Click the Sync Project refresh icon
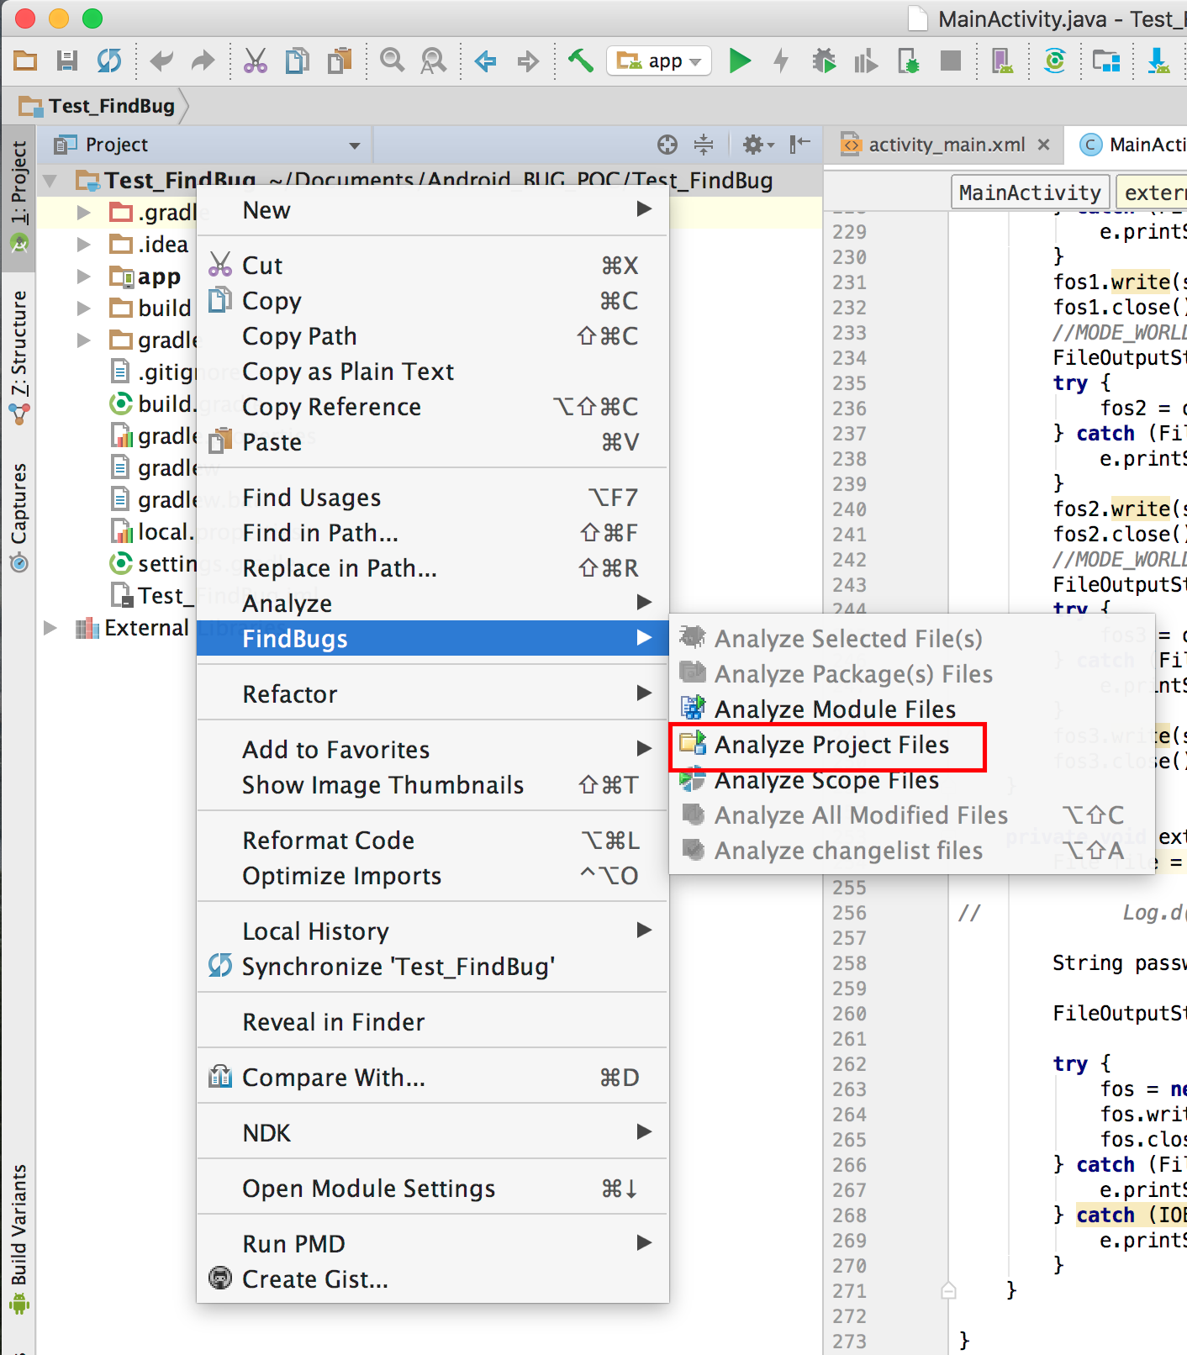 [x=109, y=61]
